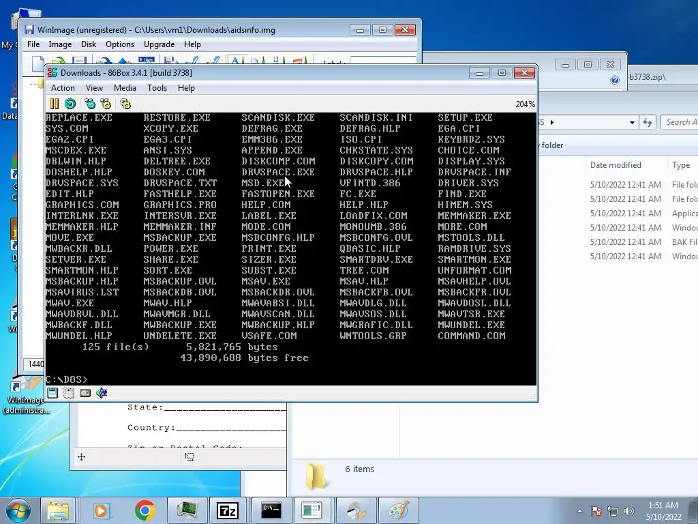The image size is (698, 524).
Task: Open 86Box machine settings icon
Action: pyautogui.click(x=125, y=104)
